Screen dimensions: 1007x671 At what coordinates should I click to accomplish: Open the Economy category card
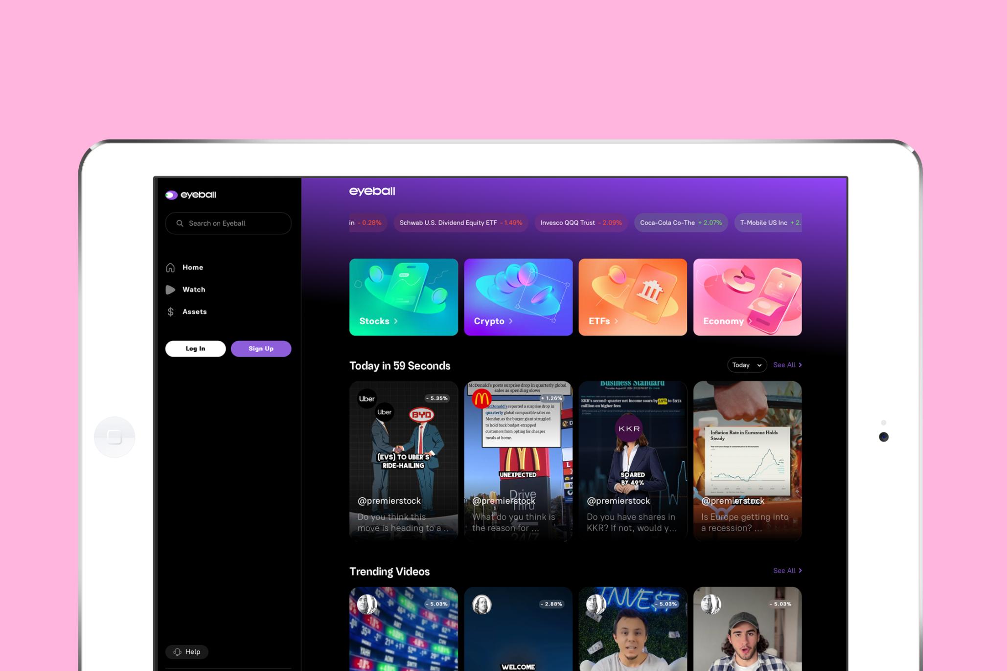click(747, 297)
